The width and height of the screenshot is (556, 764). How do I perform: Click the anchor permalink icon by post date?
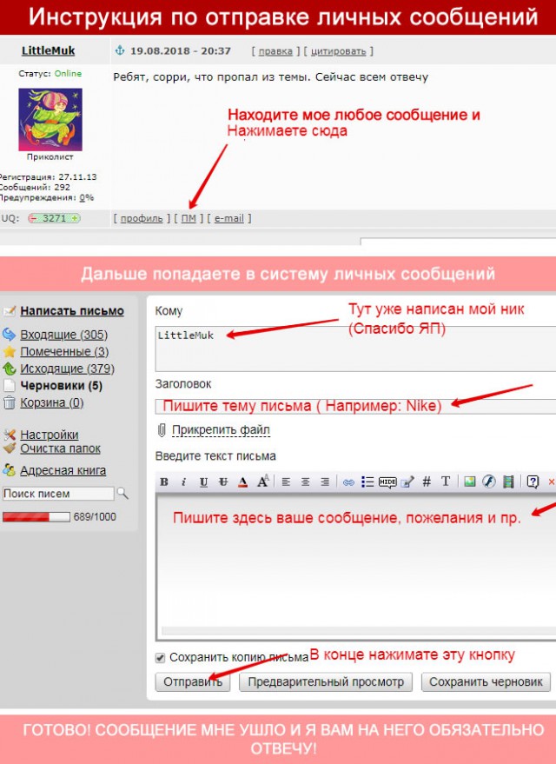(x=120, y=50)
